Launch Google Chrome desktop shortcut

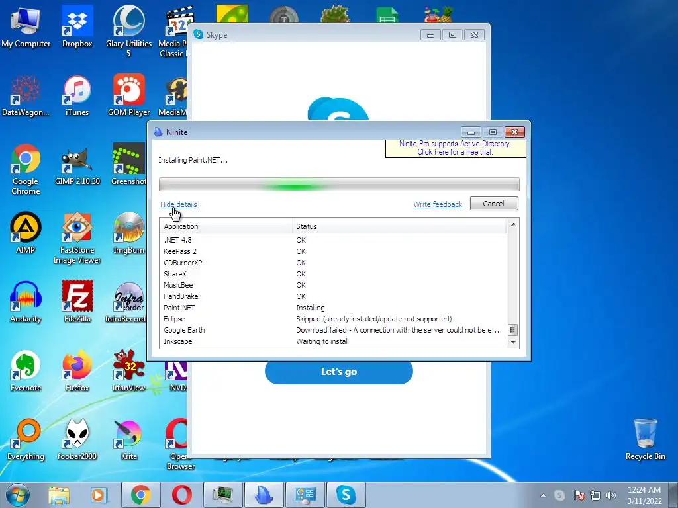[26, 169]
